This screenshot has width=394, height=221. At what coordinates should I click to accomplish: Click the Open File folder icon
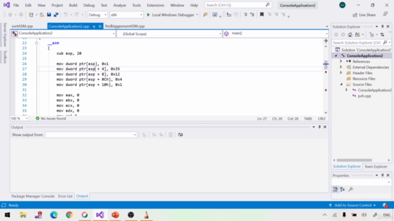[42, 15]
